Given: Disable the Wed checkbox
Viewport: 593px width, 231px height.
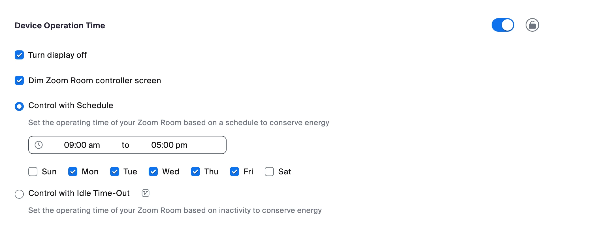Looking at the screenshot, I should [153, 172].
